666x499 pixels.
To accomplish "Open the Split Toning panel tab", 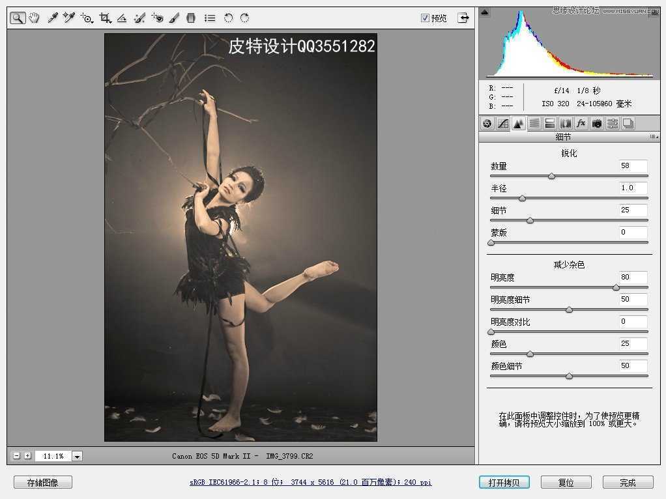I will tap(549, 124).
